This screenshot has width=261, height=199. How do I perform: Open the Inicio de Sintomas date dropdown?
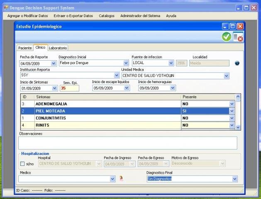[54, 88]
